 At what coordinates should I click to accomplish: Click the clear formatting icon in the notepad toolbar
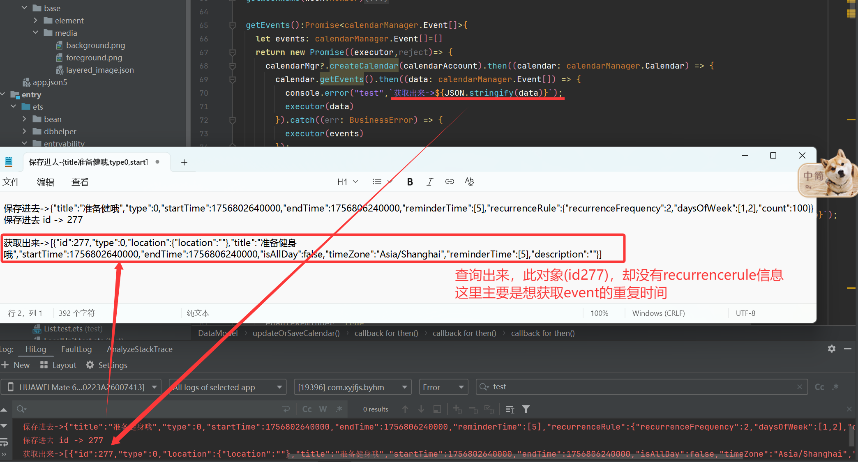tap(469, 182)
